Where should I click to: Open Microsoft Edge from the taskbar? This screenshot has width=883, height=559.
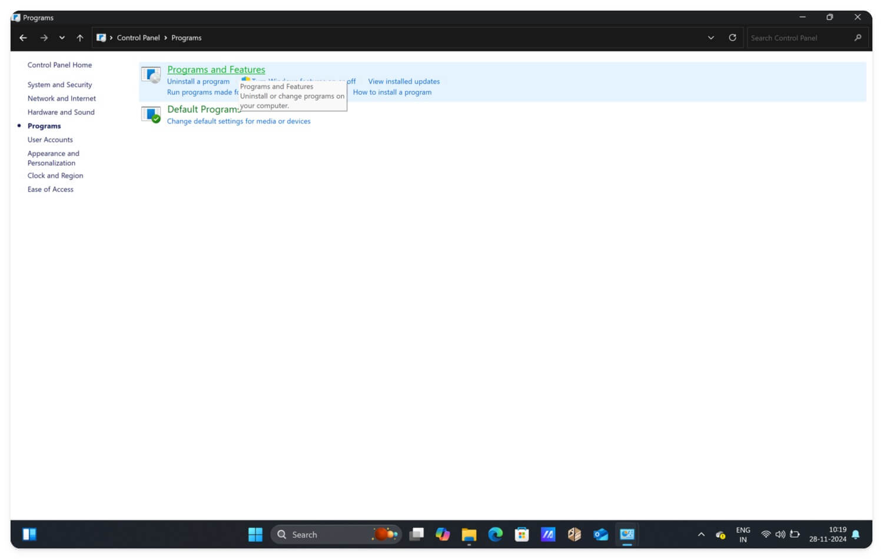(x=494, y=534)
